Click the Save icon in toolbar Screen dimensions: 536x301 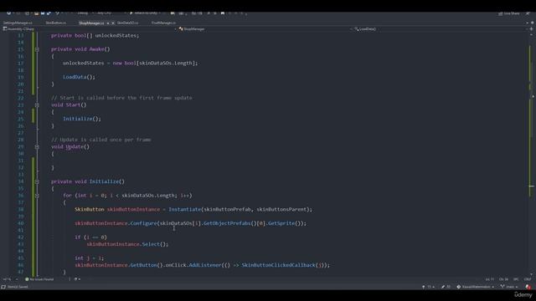coord(43,13)
